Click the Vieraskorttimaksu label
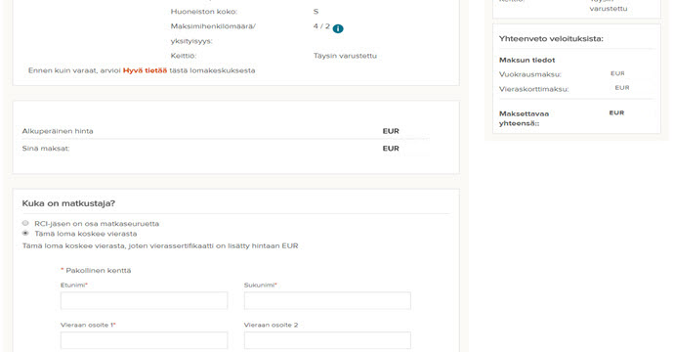The image size is (674, 352). click(533, 89)
